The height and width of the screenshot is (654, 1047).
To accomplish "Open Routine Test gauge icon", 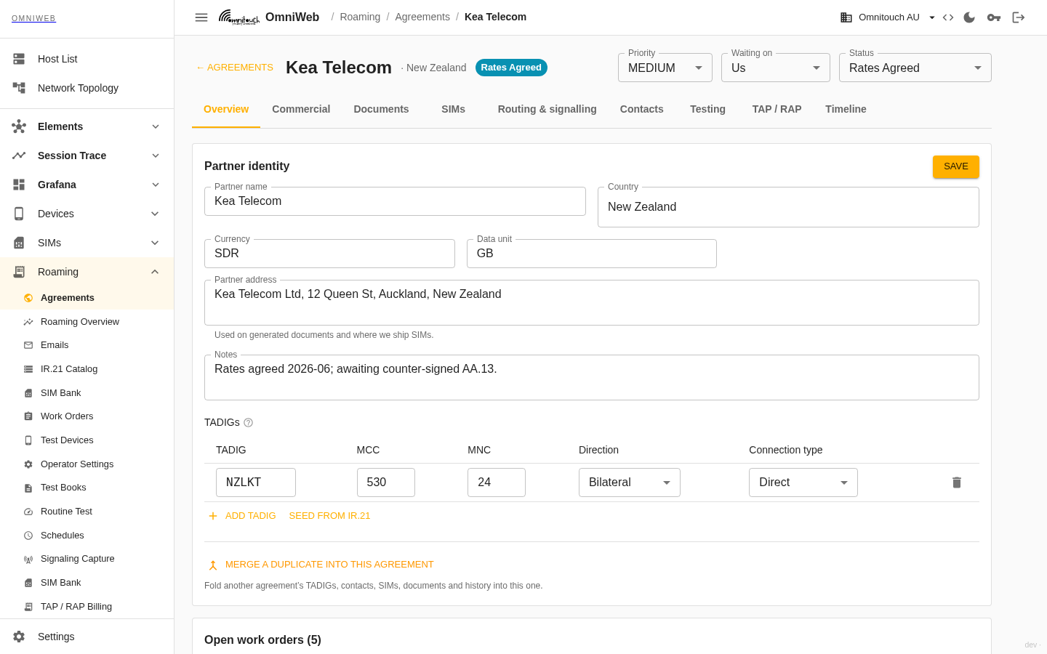I will coord(28,512).
